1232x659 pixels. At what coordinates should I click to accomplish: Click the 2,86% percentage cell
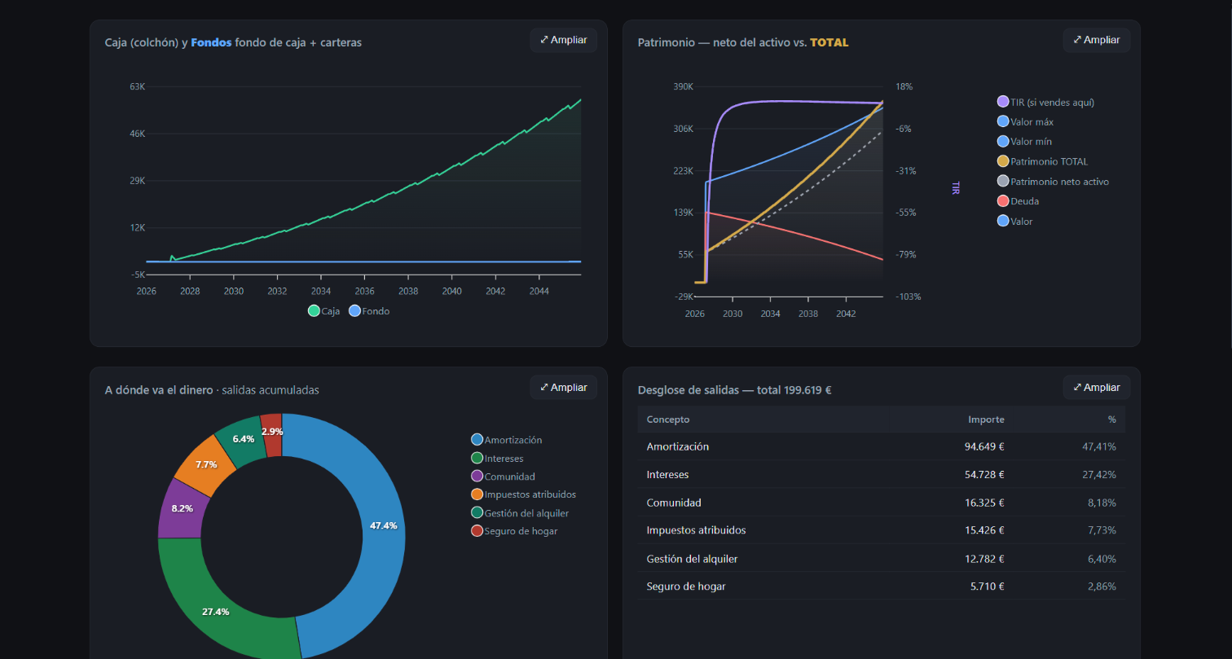click(1102, 586)
